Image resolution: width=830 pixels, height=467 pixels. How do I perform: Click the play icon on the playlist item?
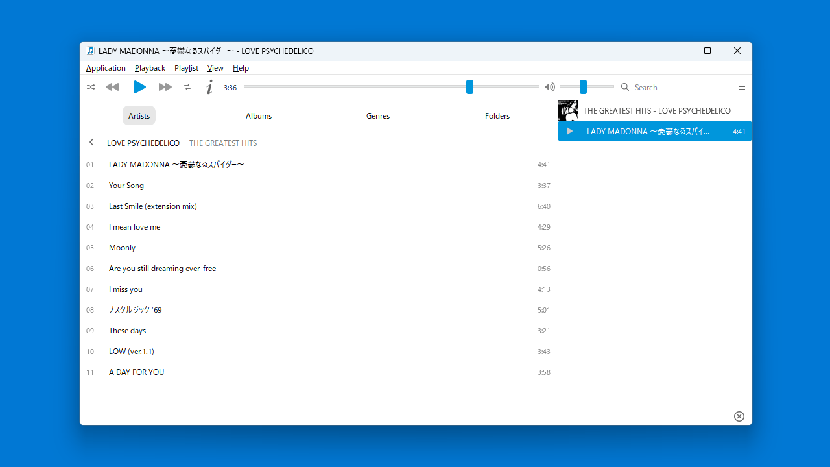pos(569,131)
